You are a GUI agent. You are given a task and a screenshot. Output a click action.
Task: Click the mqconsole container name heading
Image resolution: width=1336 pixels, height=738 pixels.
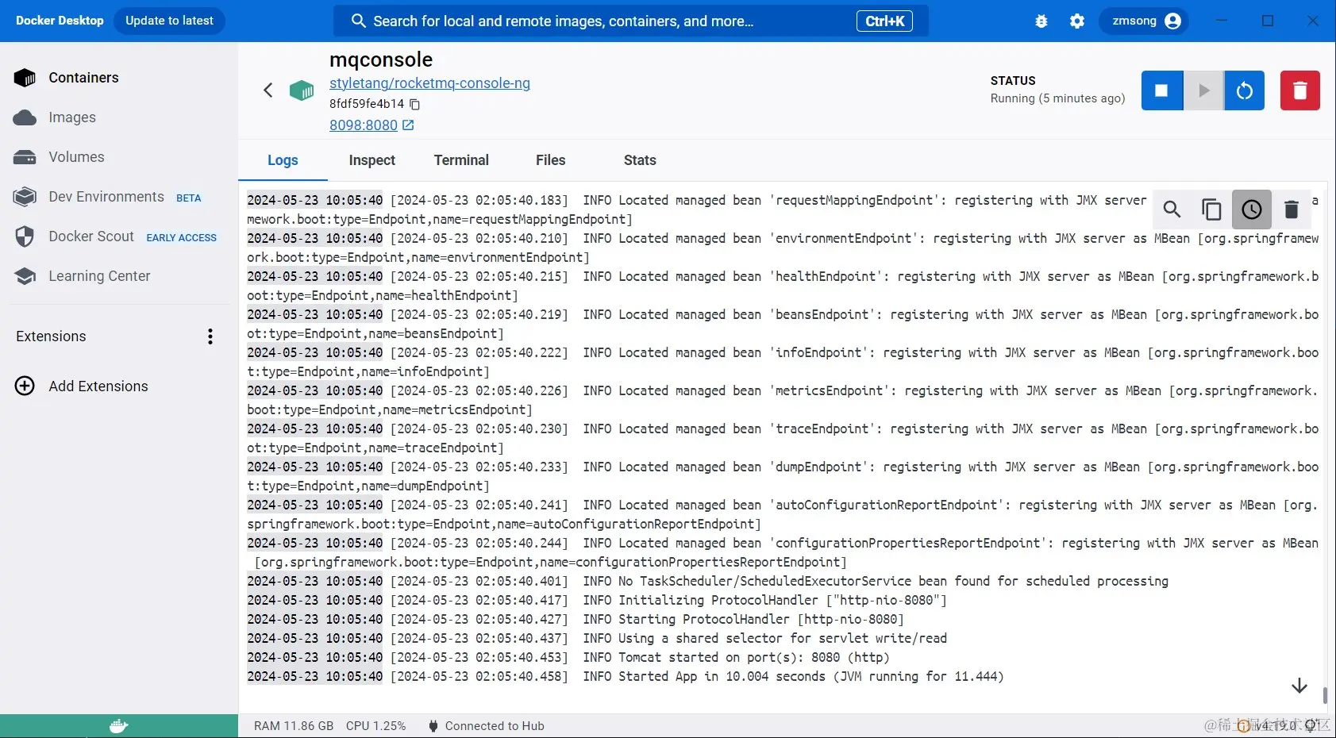click(x=381, y=60)
